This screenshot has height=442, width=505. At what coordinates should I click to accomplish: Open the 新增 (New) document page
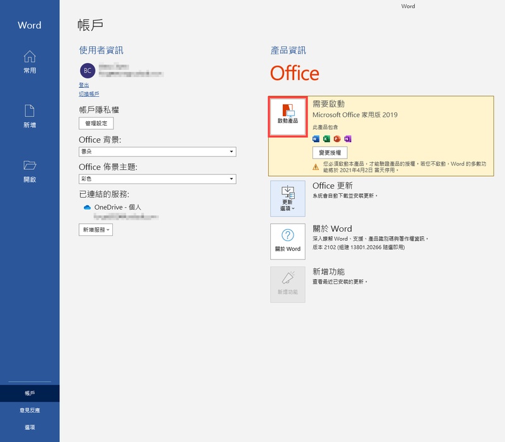(x=30, y=116)
